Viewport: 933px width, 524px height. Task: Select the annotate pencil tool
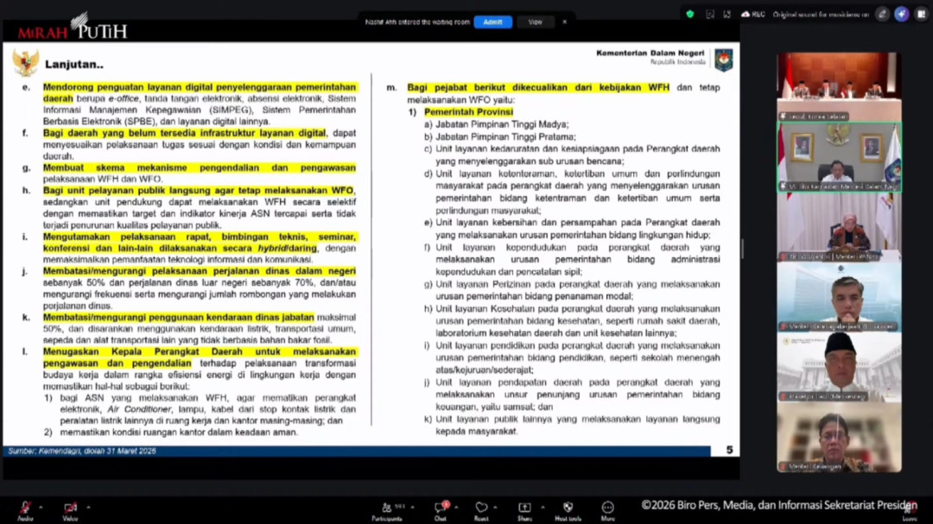click(882, 15)
